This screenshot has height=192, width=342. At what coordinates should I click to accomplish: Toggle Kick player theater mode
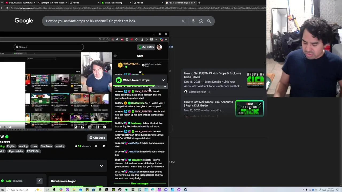pyautogui.click(x=90, y=127)
